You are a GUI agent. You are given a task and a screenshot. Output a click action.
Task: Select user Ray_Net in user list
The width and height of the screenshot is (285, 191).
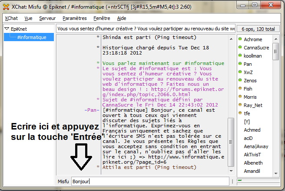(253, 105)
